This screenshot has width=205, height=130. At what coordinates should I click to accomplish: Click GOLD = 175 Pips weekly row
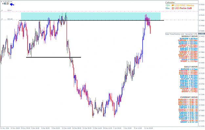190,60
